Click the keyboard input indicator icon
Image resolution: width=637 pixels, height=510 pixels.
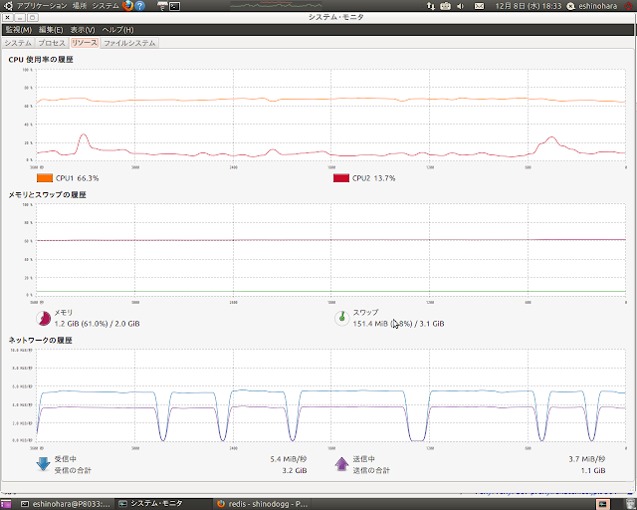pos(446,6)
